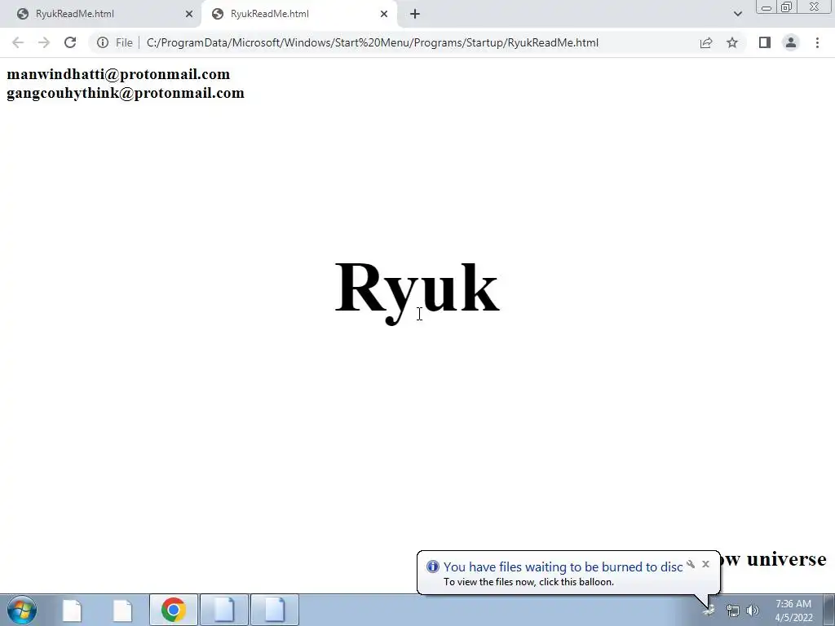Click the address bar URL

pos(372,42)
